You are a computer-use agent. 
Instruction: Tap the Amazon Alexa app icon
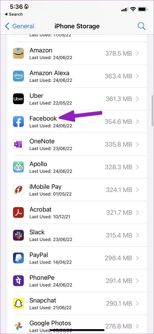point(18,76)
